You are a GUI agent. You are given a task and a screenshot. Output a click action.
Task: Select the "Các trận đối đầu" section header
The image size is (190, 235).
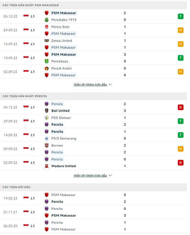[16, 187]
